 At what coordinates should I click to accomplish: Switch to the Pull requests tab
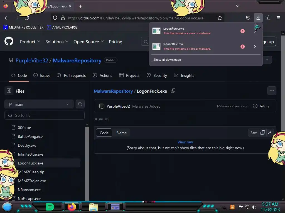coord(71,75)
